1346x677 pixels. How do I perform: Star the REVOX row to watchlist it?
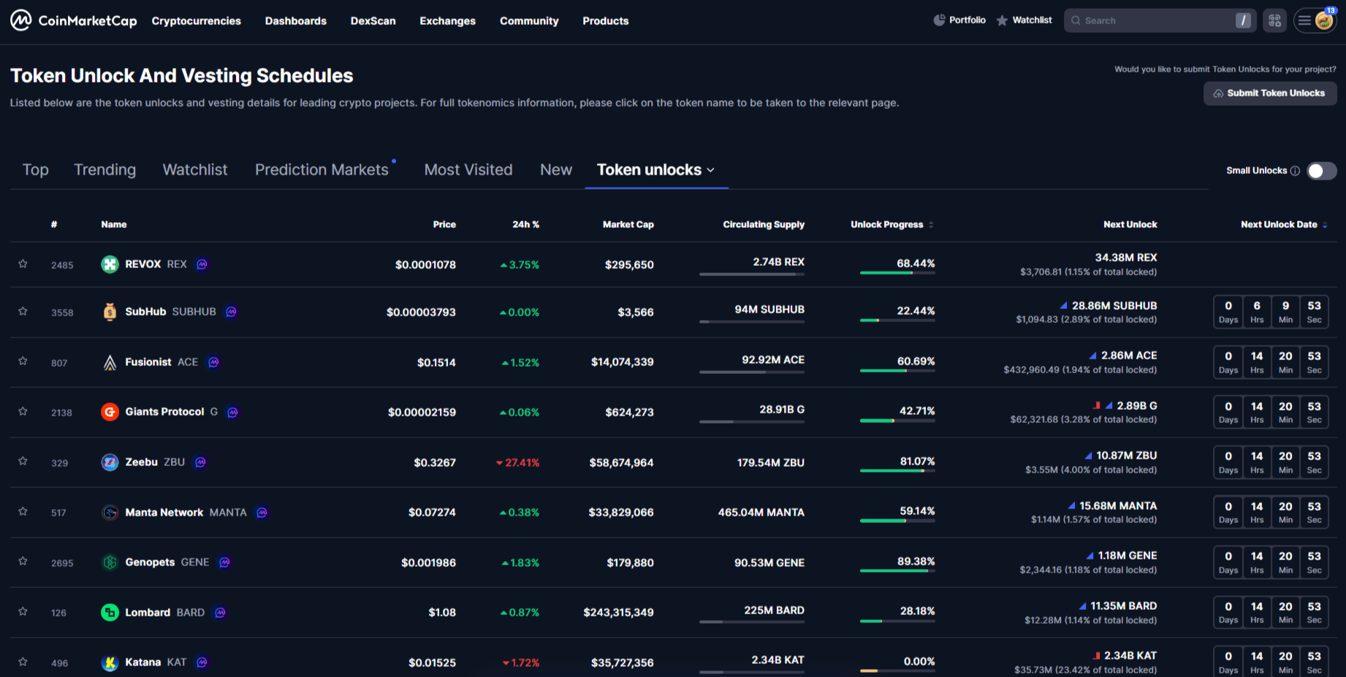tap(23, 264)
